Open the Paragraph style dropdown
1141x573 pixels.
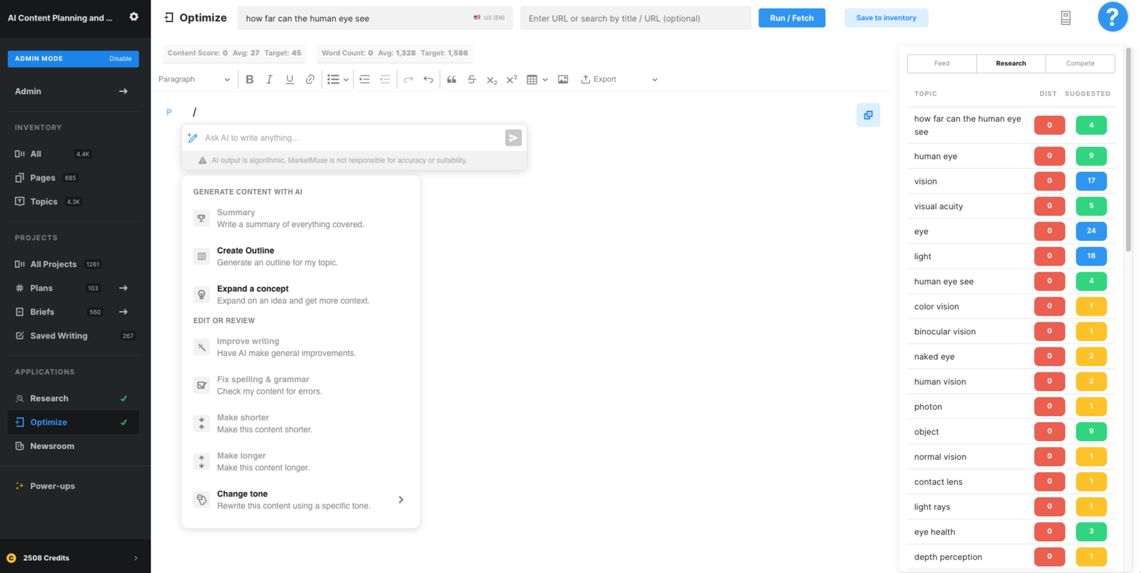pos(194,80)
